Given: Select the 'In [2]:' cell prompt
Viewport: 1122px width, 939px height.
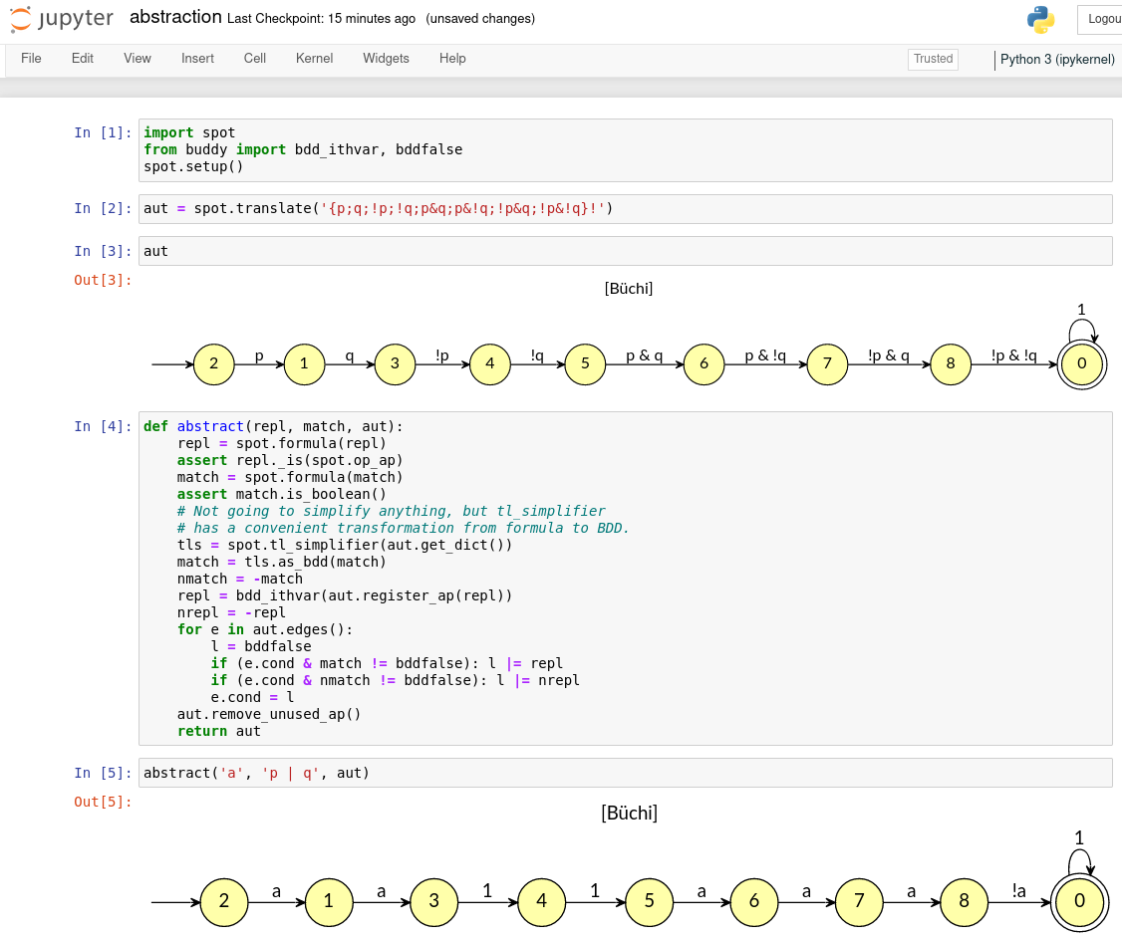Looking at the screenshot, I should coord(103,209).
